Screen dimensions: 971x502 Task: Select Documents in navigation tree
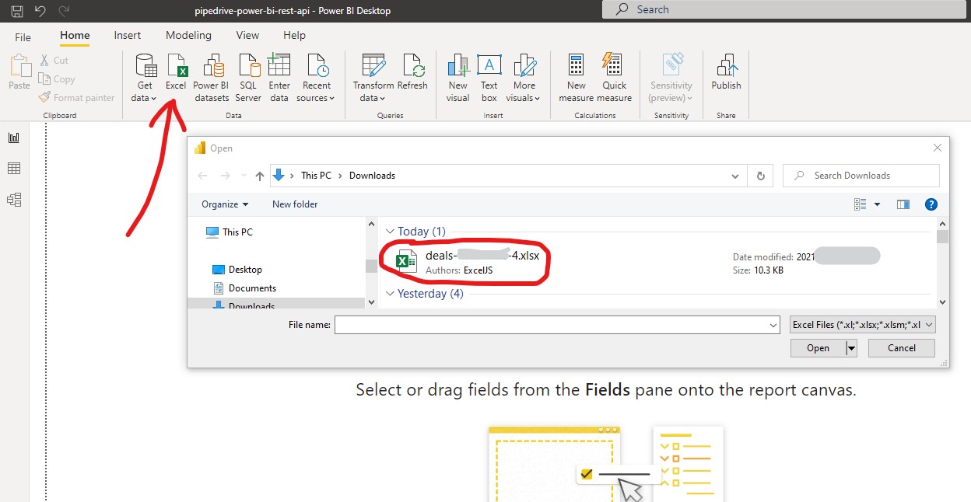244,288
